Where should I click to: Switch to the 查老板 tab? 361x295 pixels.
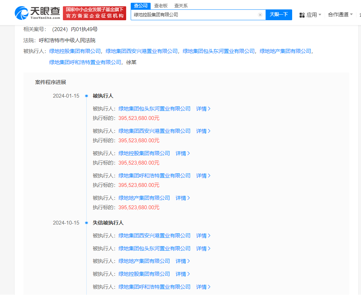point(161,6)
